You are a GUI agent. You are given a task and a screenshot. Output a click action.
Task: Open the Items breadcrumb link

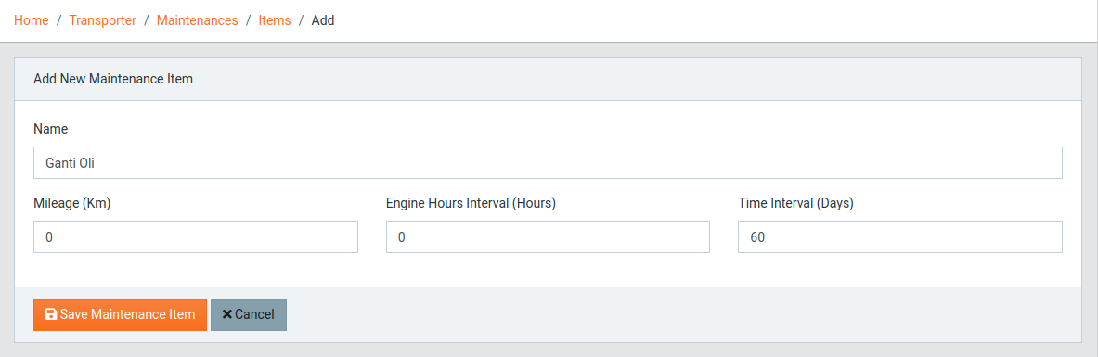tap(275, 20)
